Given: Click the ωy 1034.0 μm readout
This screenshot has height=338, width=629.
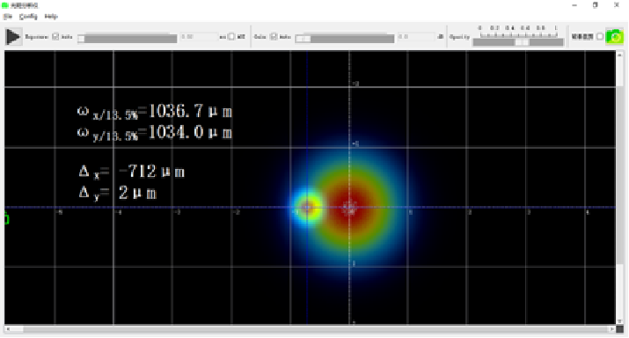Looking at the screenshot, I should (155, 133).
